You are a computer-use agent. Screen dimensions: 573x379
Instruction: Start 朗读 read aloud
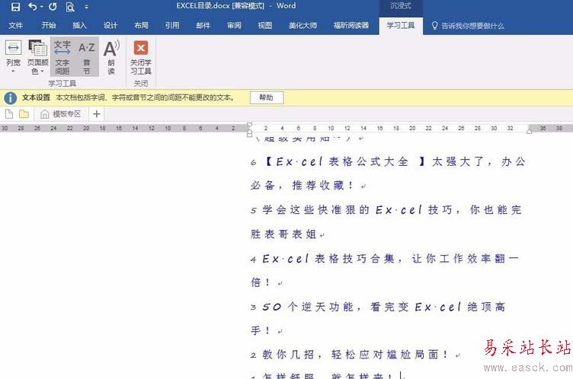[x=111, y=56]
